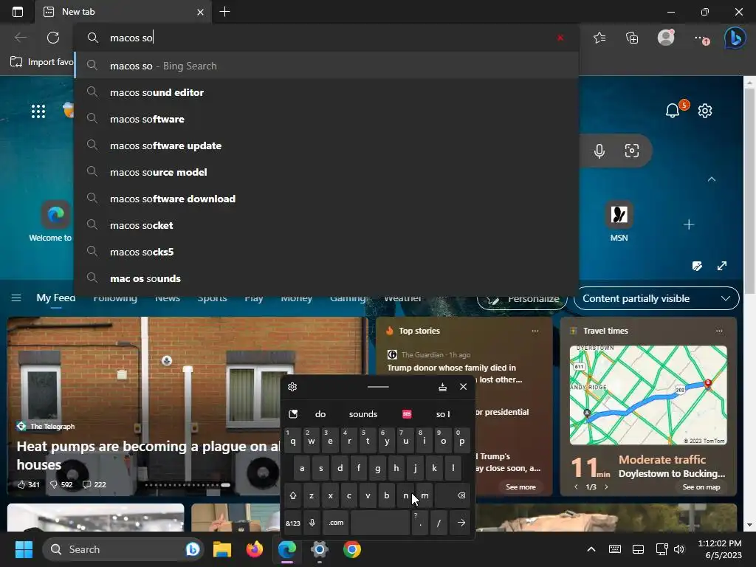Switch keyboard to &123 symbols
Screen dimensions: 756x567
[292, 523]
